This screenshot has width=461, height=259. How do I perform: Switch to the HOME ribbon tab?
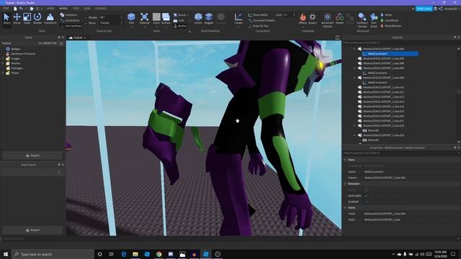(x=50, y=9)
